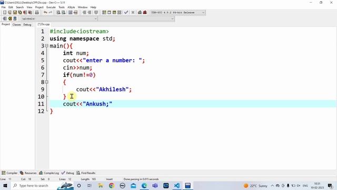
Task: Open the Tools menu
Action: [x=62, y=7]
